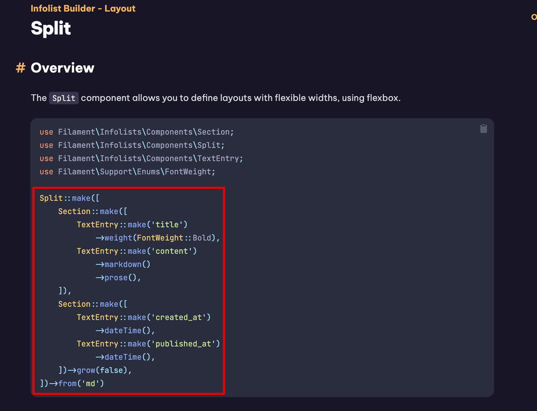This screenshot has height=411, width=537.
Task: Click the # anchor beside Overview
Action: point(21,68)
